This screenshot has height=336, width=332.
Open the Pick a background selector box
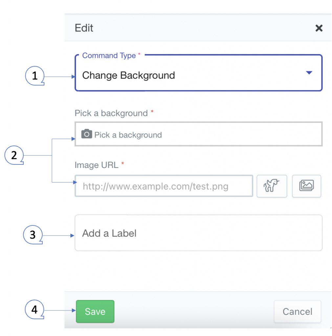pyautogui.click(x=198, y=134)
